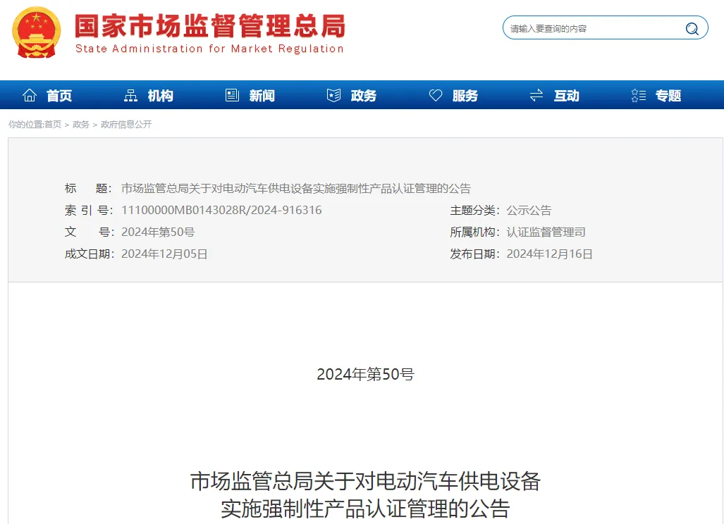Click the magnifier icon to search
This screenshot has height=524, width=724.
coord(692,28)
